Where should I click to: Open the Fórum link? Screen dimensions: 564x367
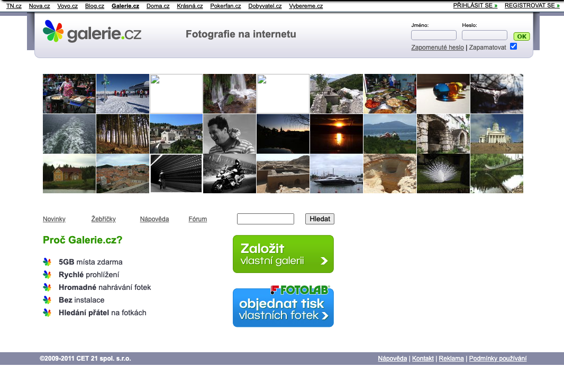(197, 219)
